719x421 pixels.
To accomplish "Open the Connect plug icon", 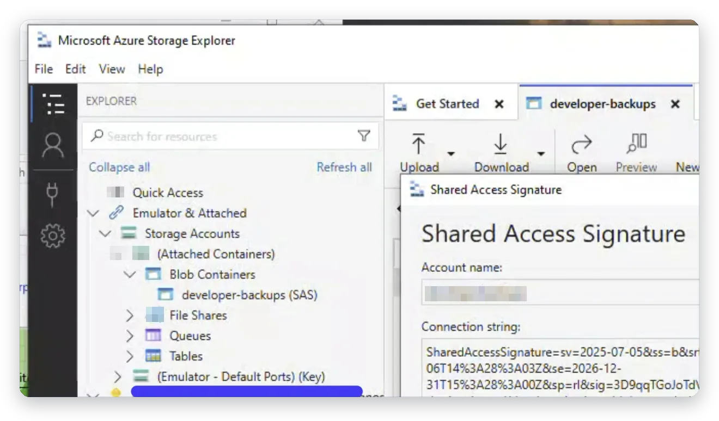I will 52,195.
